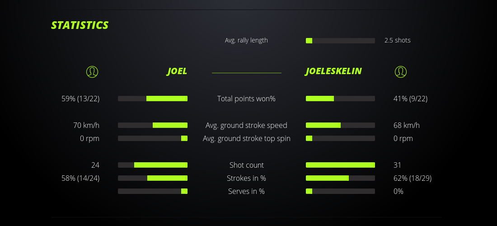497x226 pixels.
Task: Click the Total points won% label
Action: click(246, 99)
